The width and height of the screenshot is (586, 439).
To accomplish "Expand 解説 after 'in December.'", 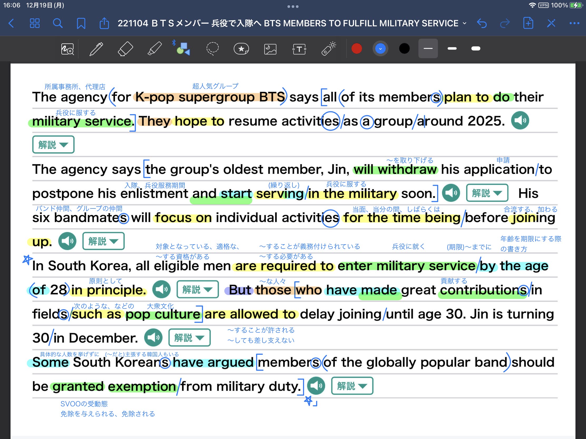I will click(189, 338).
